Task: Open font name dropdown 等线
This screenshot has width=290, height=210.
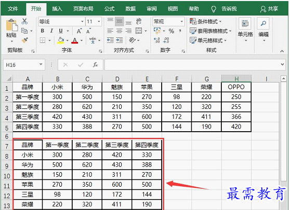Action: click(82, 22)
